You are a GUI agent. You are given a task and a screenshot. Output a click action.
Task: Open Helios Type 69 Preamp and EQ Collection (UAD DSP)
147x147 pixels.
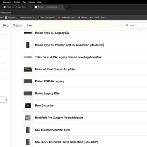[69, 45]
